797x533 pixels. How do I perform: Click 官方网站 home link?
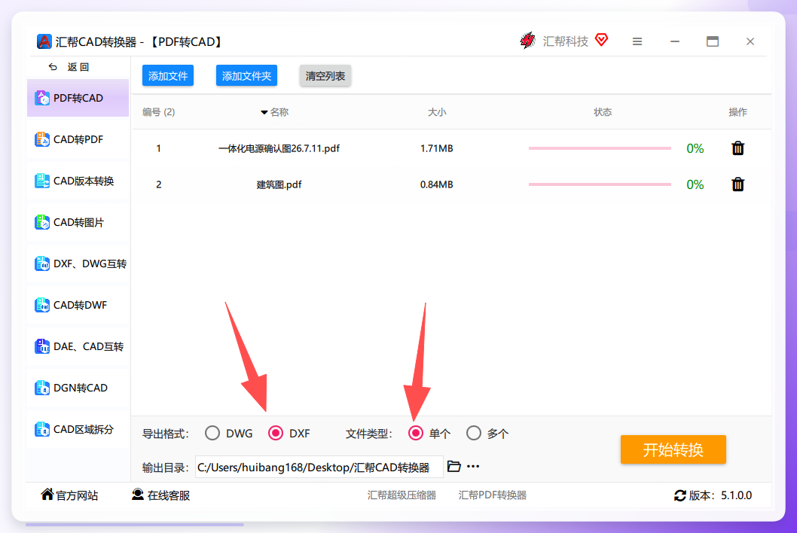[69, 495]
